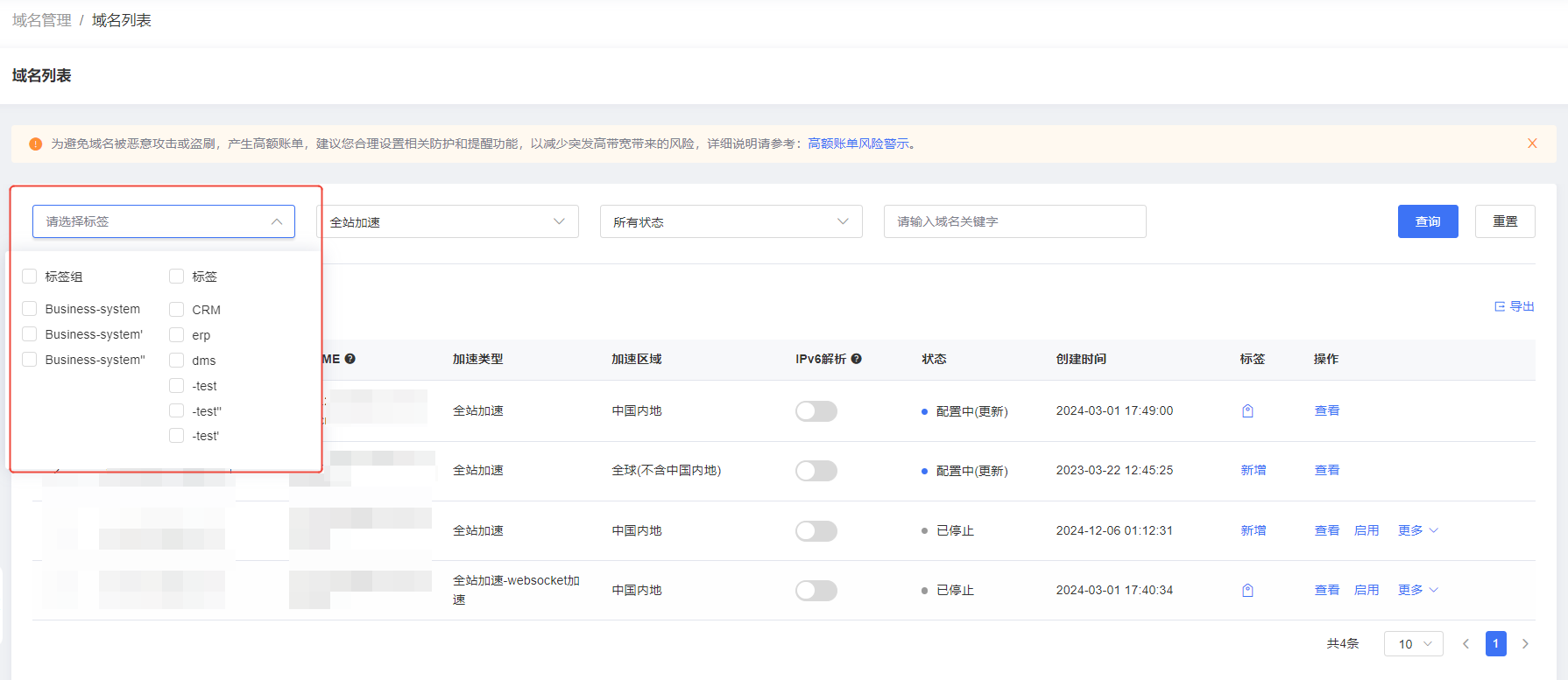Toggle IPv6 switch in 2024-03-01 17:49:00 row

pyautogui.click(x=816, y=411)
